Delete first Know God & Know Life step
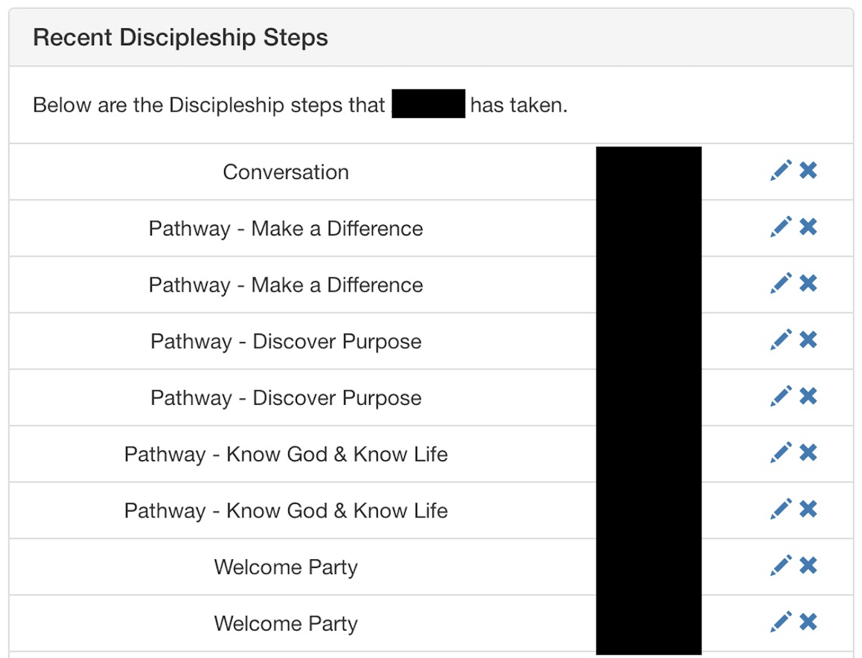The image size is (862, 658). (x=808, y=453)
